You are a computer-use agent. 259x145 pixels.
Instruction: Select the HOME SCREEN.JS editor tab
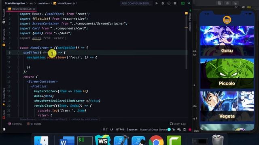pyautogui.click(x=21, y=9)
